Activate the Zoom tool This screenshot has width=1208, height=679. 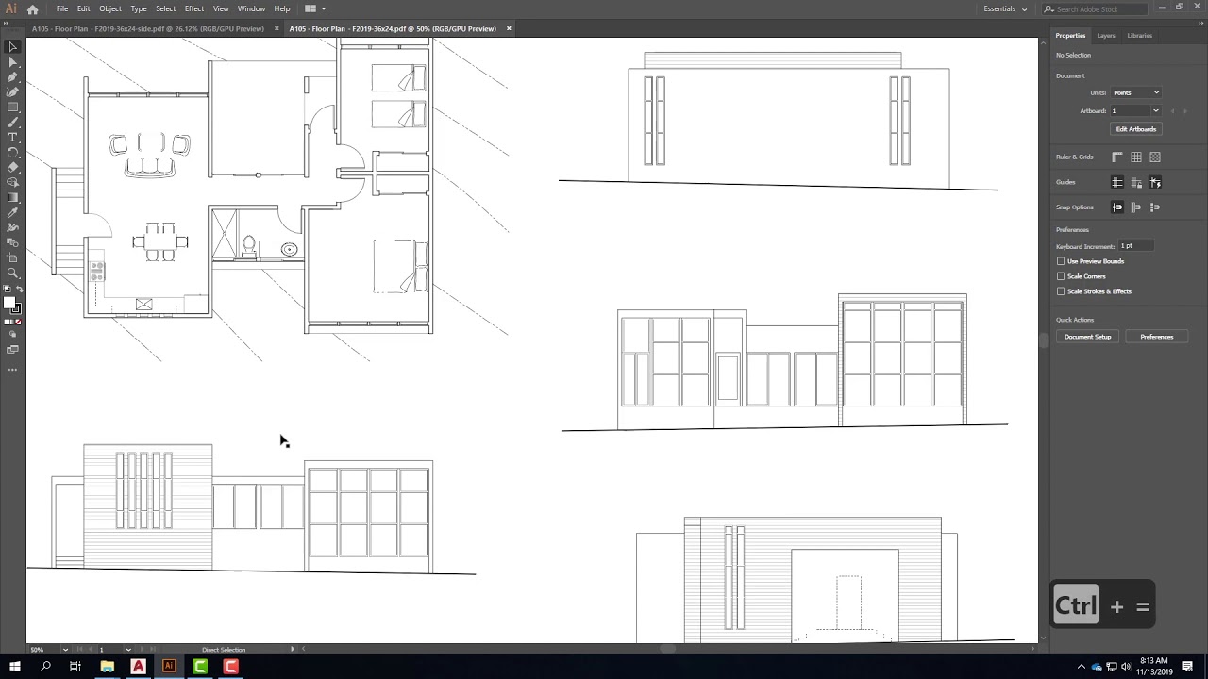click(x=12, y=273)
